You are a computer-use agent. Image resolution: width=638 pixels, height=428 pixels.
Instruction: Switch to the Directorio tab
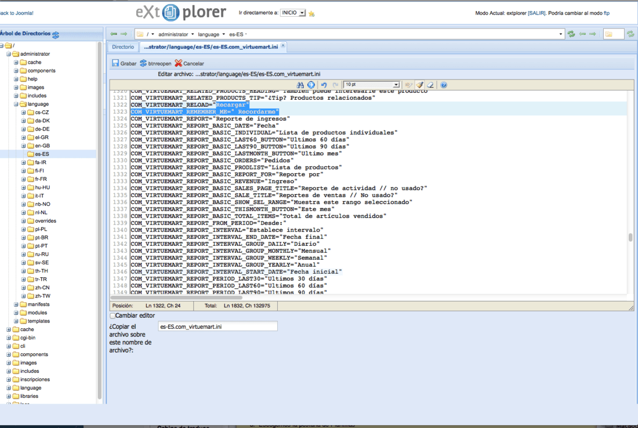point(123,47)
